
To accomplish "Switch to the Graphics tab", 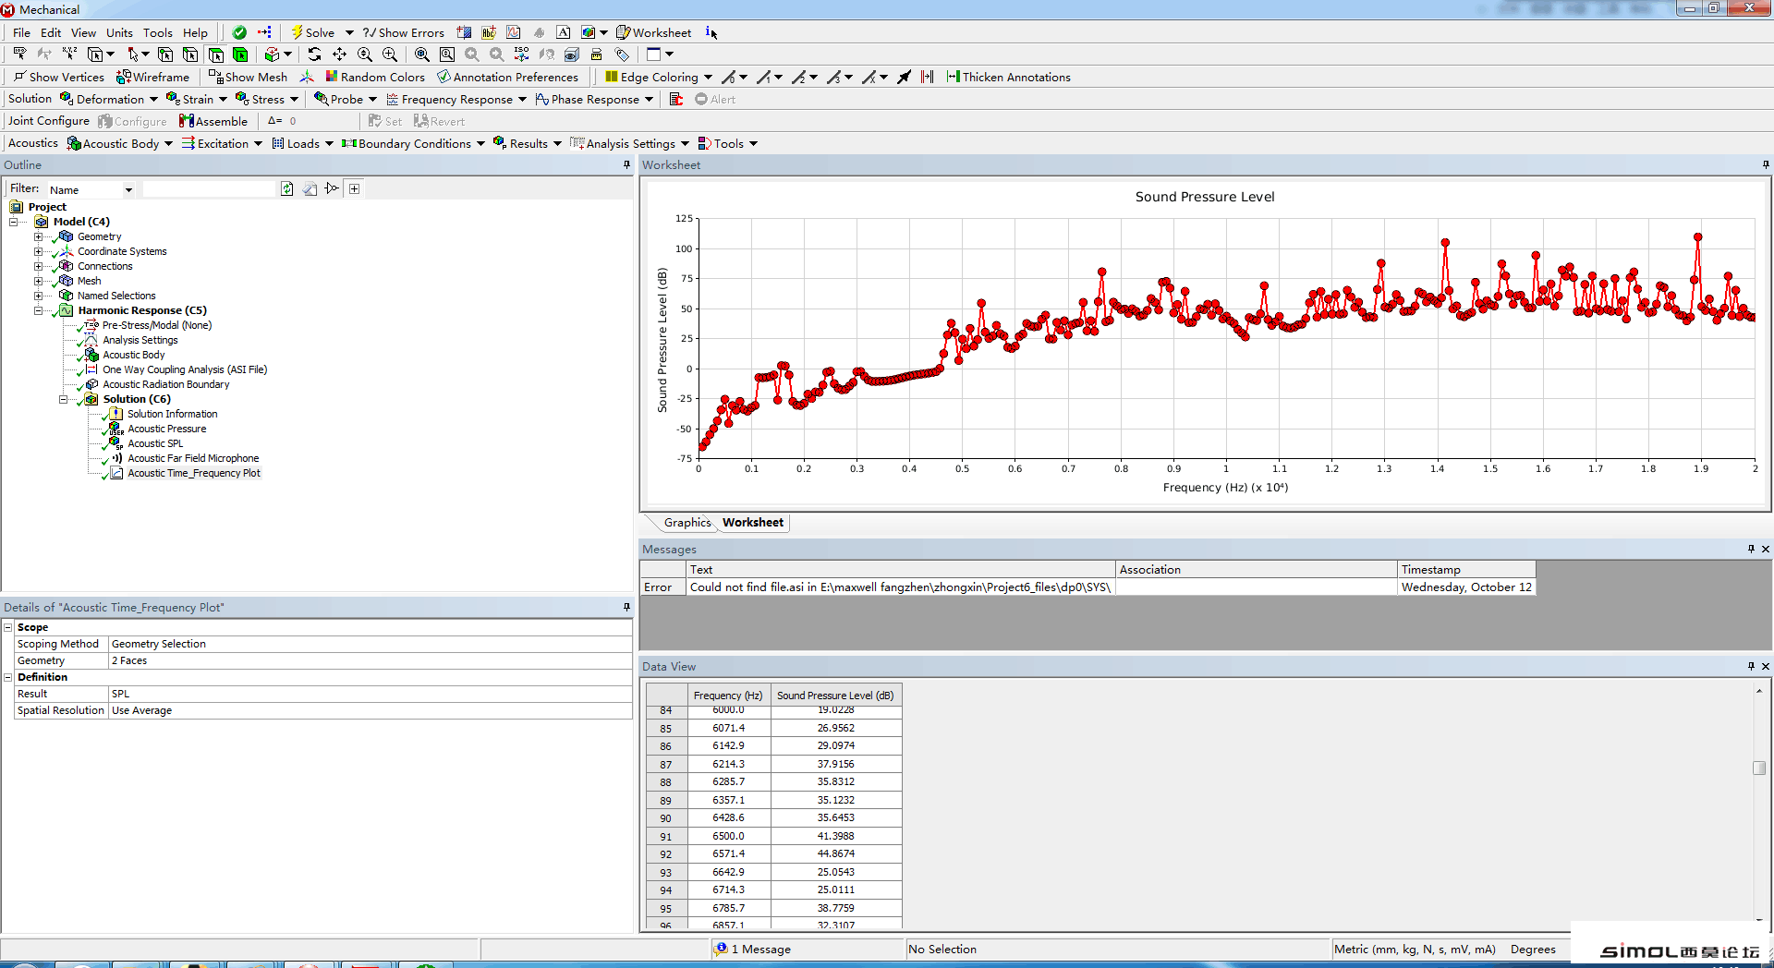I will click(x=687, y=522).
